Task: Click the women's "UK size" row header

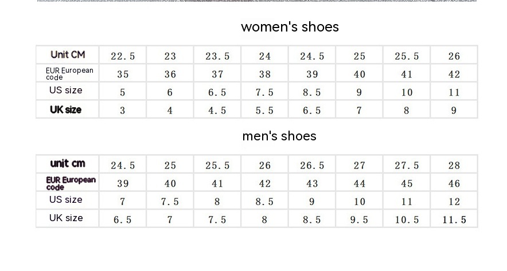Action: click(66, 109)
